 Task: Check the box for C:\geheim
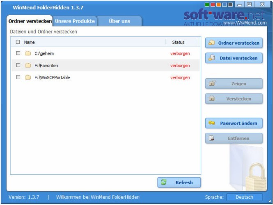click(18, 53)
